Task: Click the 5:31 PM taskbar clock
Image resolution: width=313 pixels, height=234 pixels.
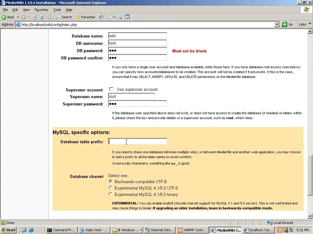Action: coord(302,230)
